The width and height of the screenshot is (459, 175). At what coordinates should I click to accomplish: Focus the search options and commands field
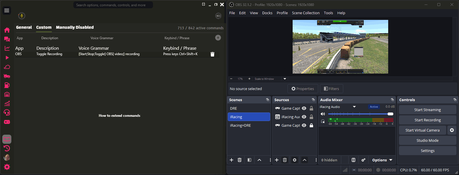pos(113,5)
